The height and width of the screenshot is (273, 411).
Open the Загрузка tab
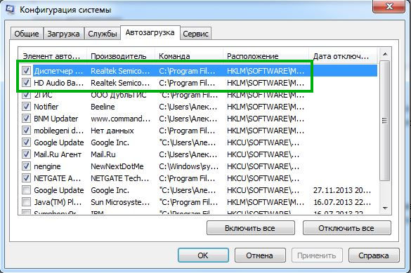63,34
